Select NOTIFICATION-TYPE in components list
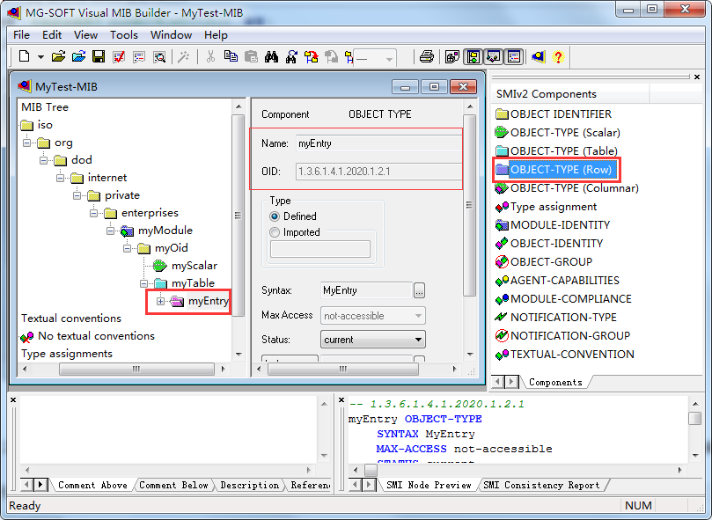This screenshot has height=520, width=712. click(x=563, y=317)
